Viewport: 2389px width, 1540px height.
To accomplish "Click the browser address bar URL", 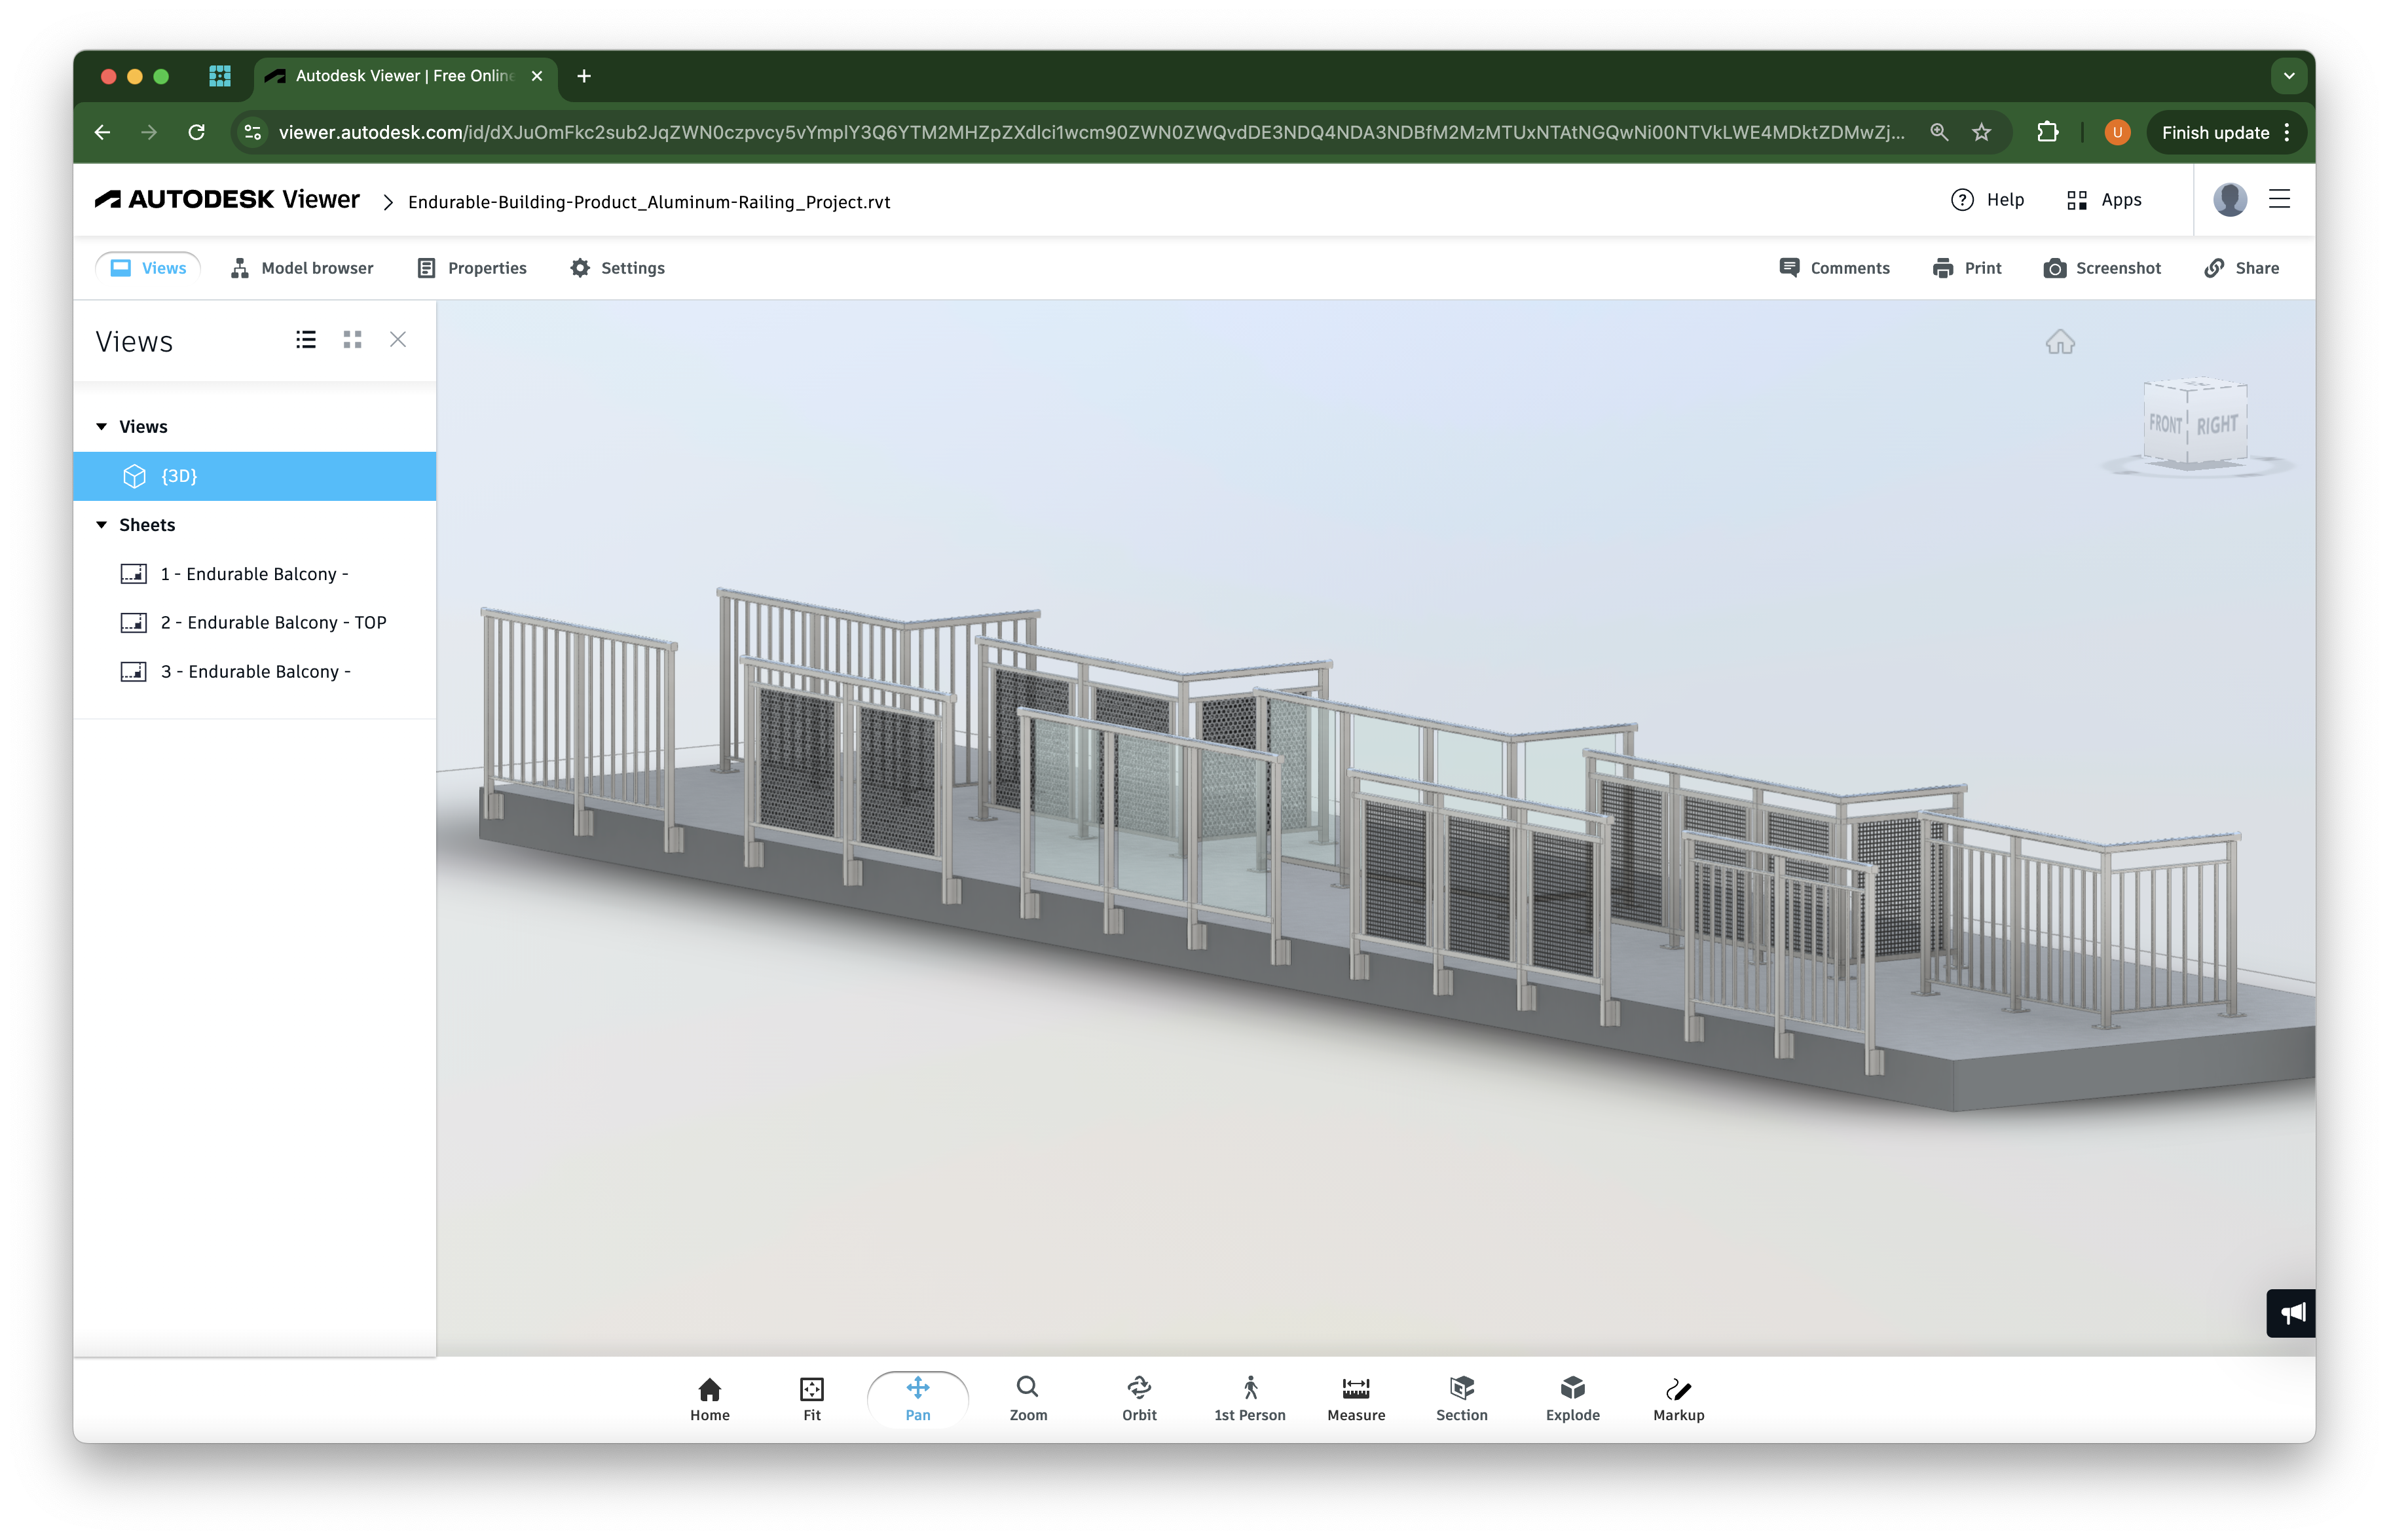I will coord(1091,132).
